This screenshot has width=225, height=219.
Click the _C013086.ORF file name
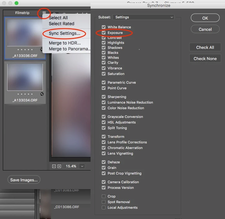[x=67, y=207]
